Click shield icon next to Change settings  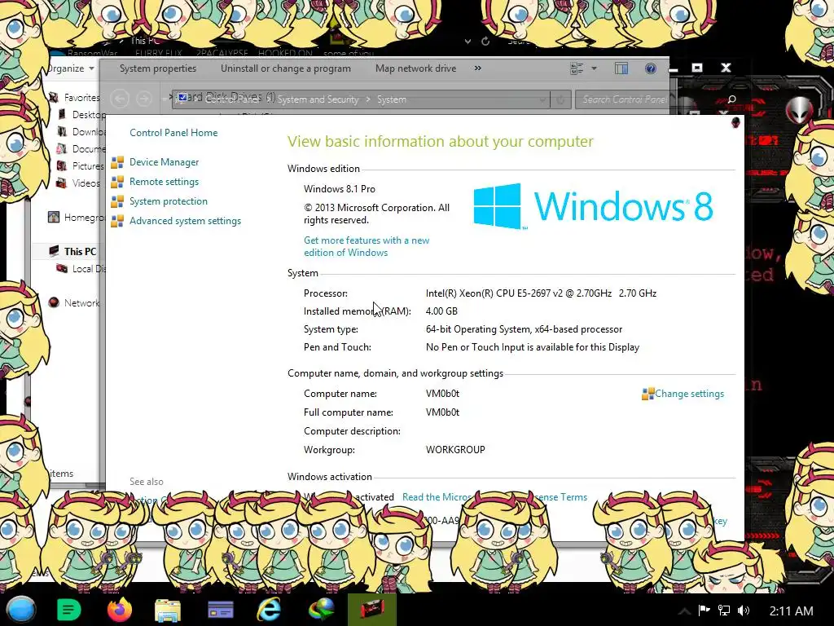(x=647, y=394)
